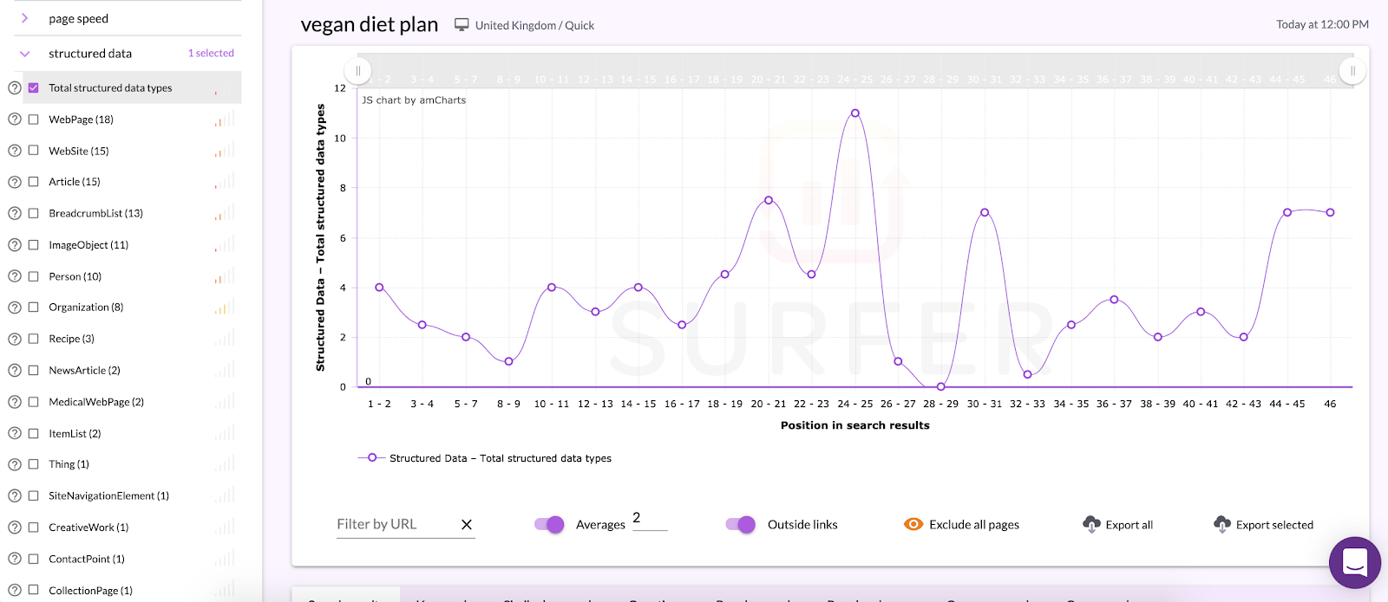Viewport: 1388px width, 602px height.
Task: Select Recipe (3) row text
Action: 72,339
